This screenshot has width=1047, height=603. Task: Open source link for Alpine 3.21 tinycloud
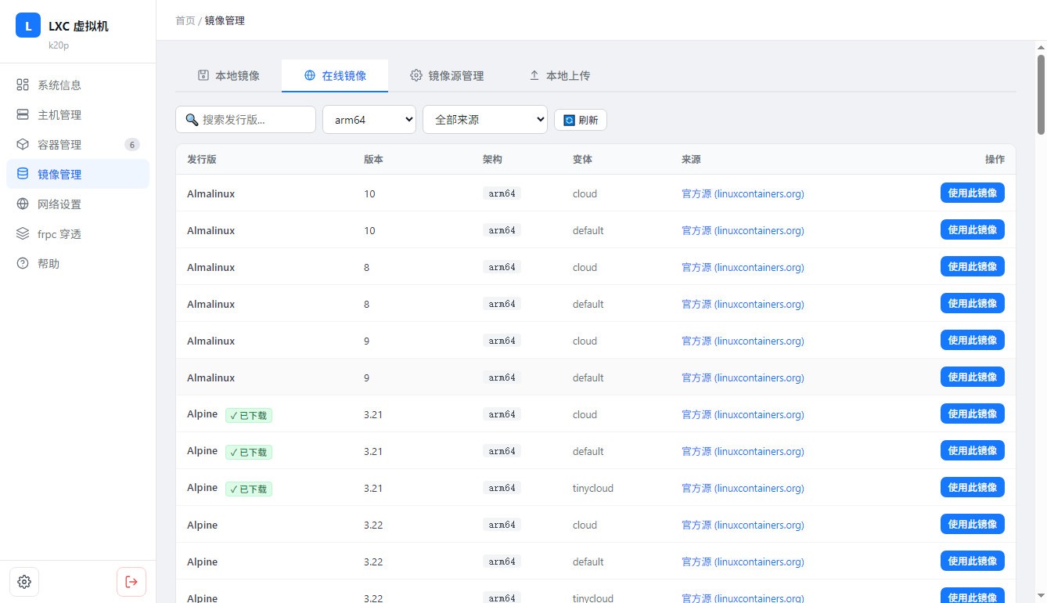(743, 488)
